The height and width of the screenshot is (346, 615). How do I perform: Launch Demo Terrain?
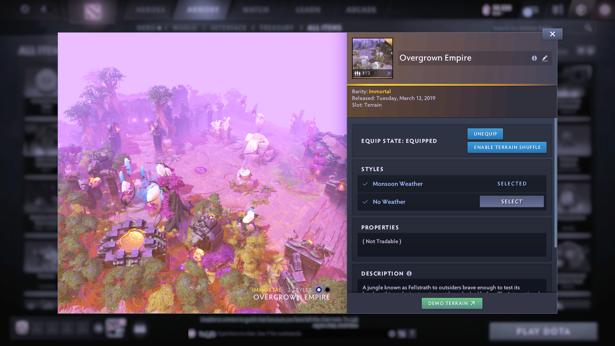click(x=452, y=303)
